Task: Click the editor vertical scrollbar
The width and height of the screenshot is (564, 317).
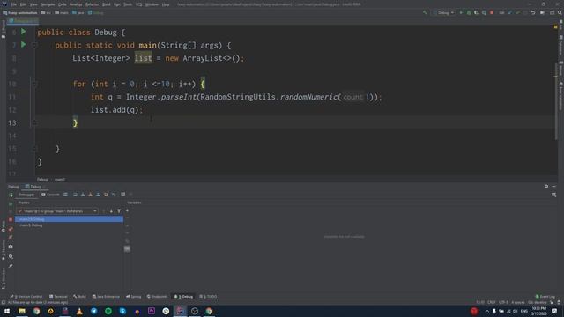Action: click(556, 102)
